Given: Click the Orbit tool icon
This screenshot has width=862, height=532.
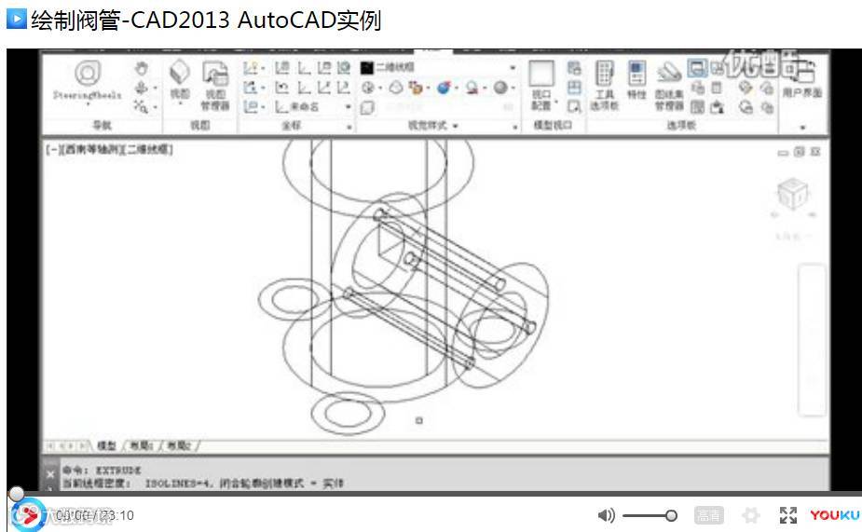Looking at the screenshot, I should [142, 88].
